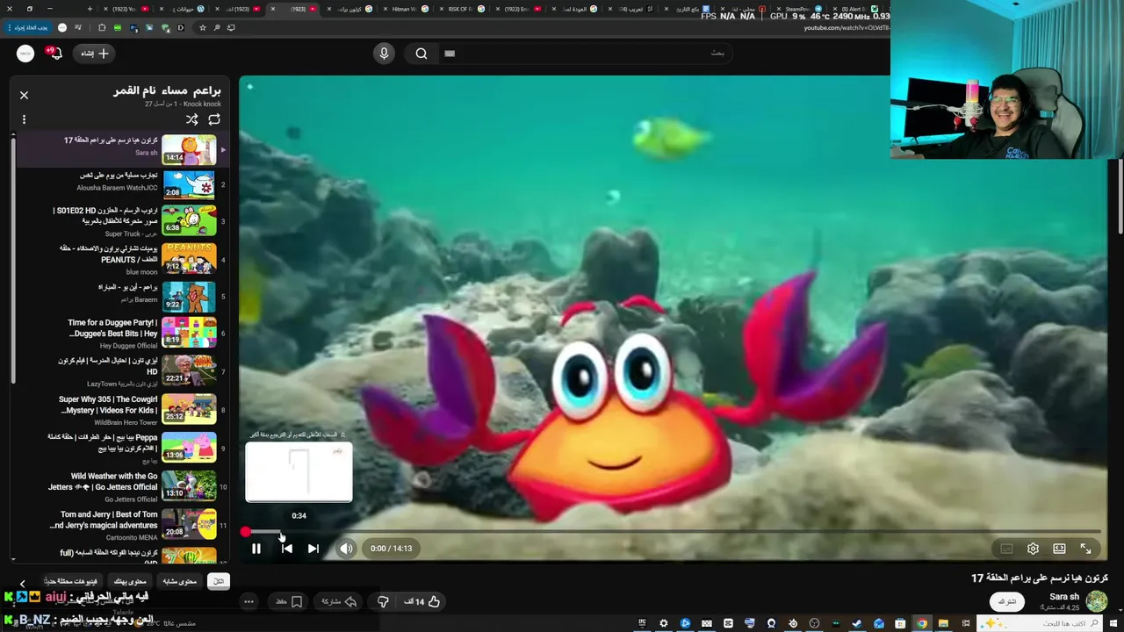Click the playlist panel scrollbar
Viewport: 1124px width, 632px height.
pyautogui.click(x=12, y=259)
